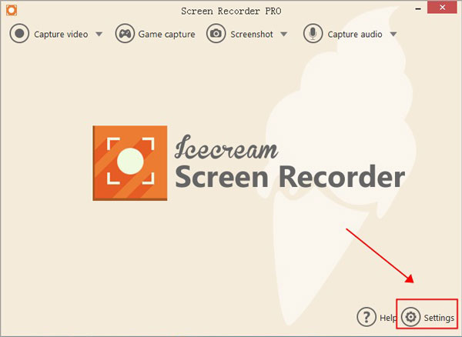The image size is (462, 337).
Task: Minimize the Screen Recorder PRO window
Action: point(418,8)
